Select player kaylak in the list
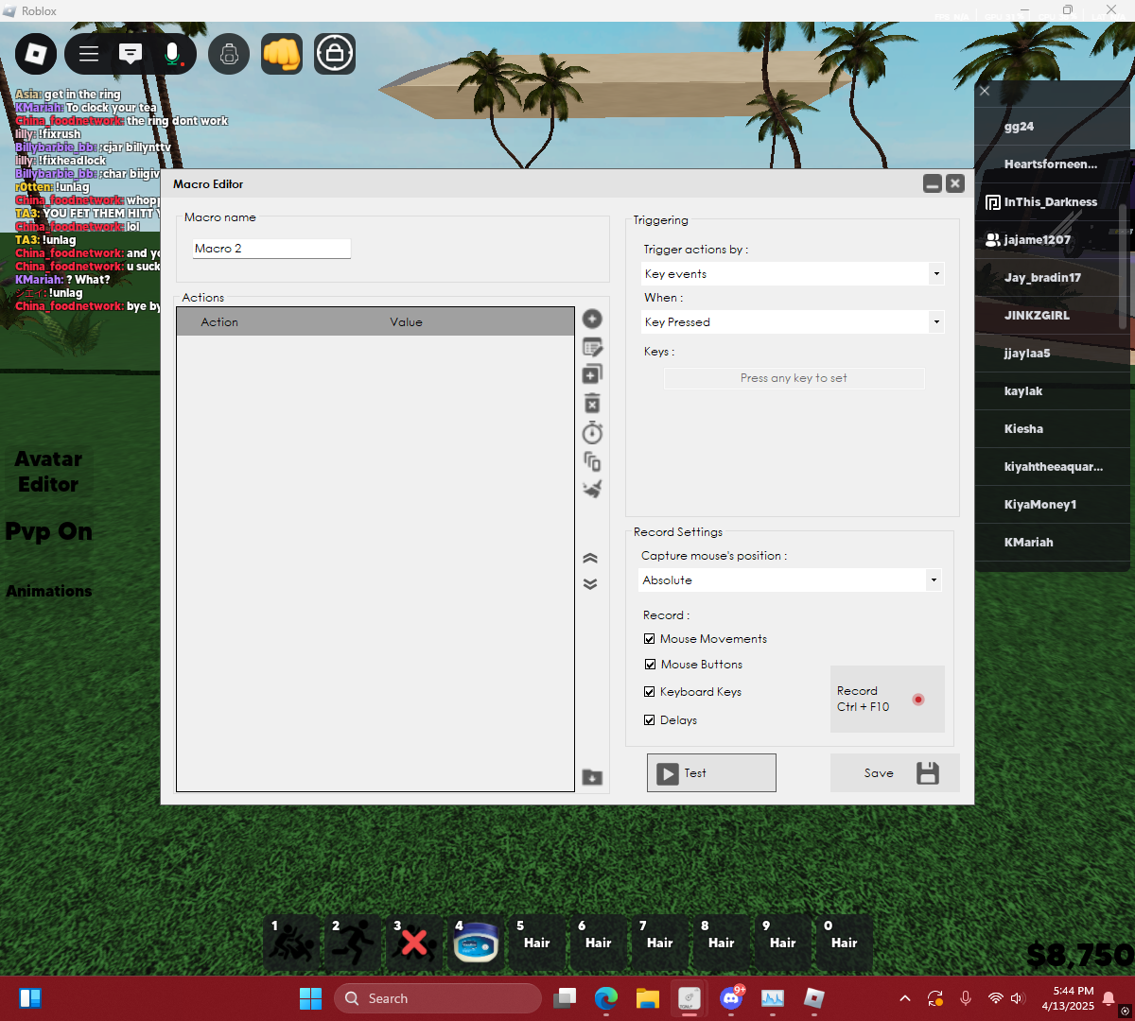 [1053, 391]
